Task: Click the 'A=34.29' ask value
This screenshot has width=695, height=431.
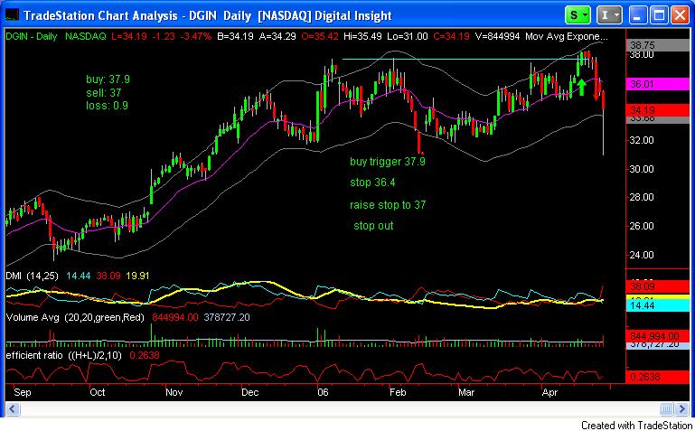Action: coord(277,37)
